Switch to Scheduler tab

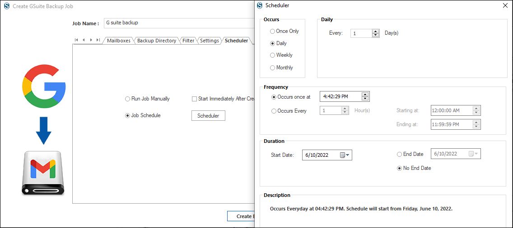point(237,41)
